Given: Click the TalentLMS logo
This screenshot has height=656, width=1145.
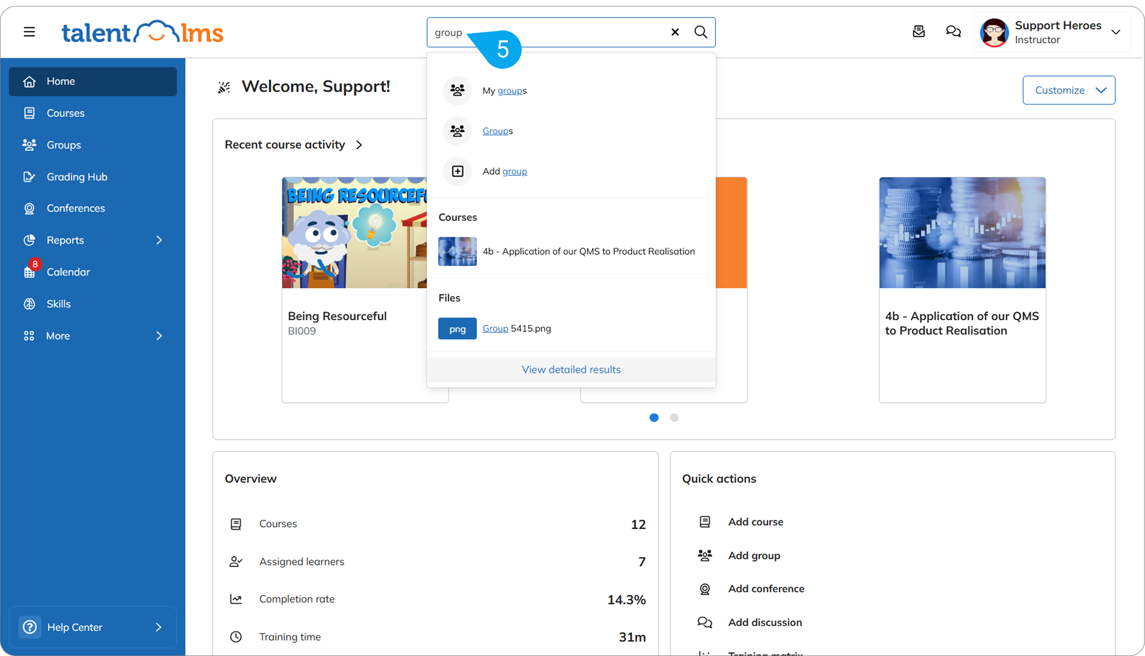Looking at the screenshot, I should tap(142, 32).
